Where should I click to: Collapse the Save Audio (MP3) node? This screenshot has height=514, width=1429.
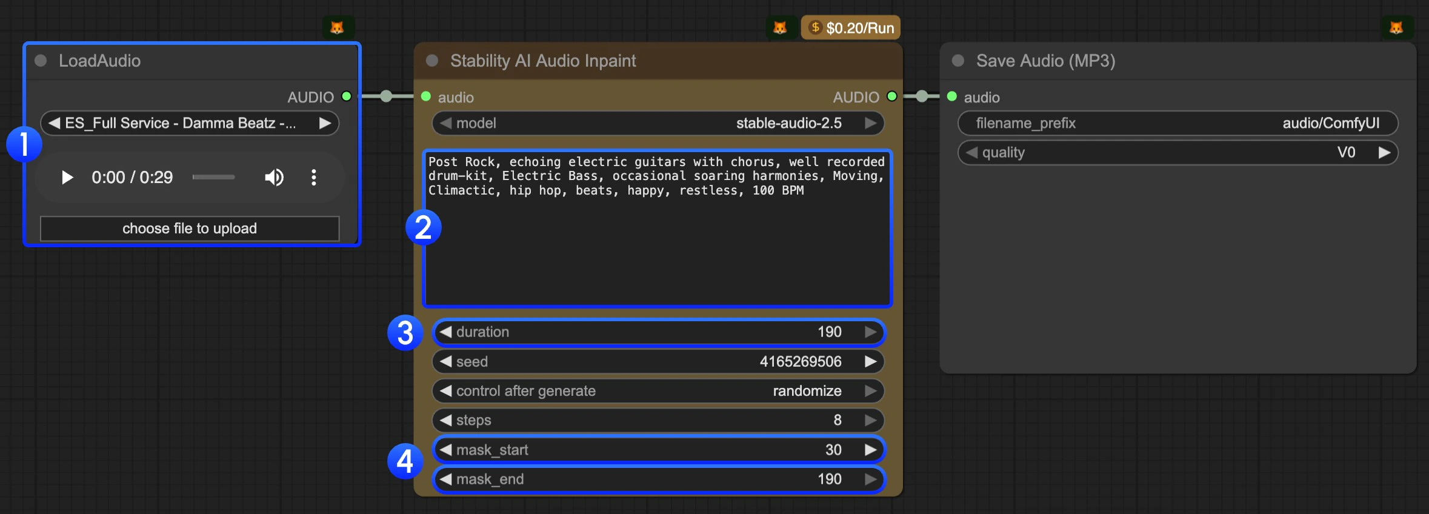[958, 61]
